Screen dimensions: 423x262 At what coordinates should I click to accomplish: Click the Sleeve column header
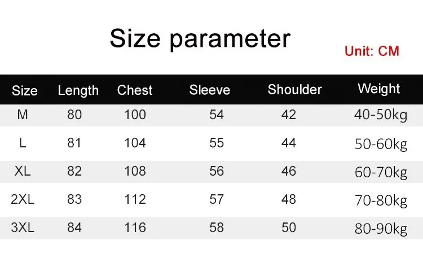[x=209, y=90]
